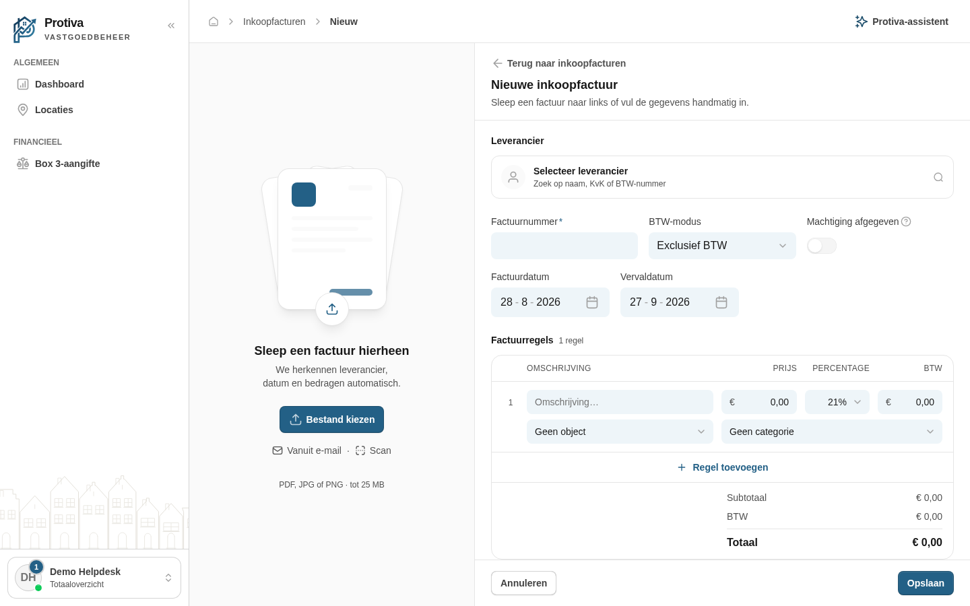This screenshot has width=970, height=606.
Task: Click the home breadcrumb icon
Action: point(214,22)
